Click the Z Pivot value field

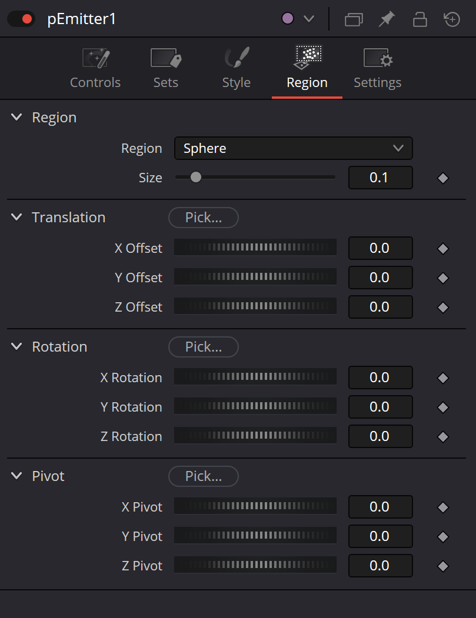tap(381, 566)
